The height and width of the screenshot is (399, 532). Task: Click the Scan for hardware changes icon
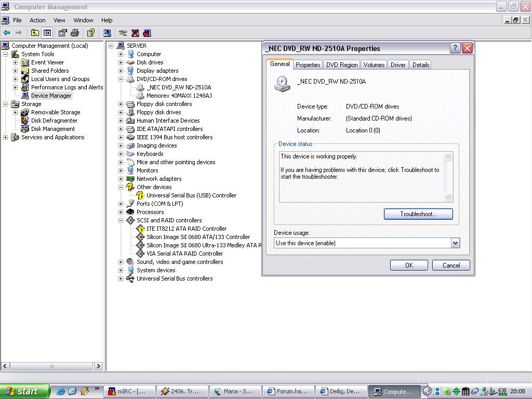click(x=123, y=33)
